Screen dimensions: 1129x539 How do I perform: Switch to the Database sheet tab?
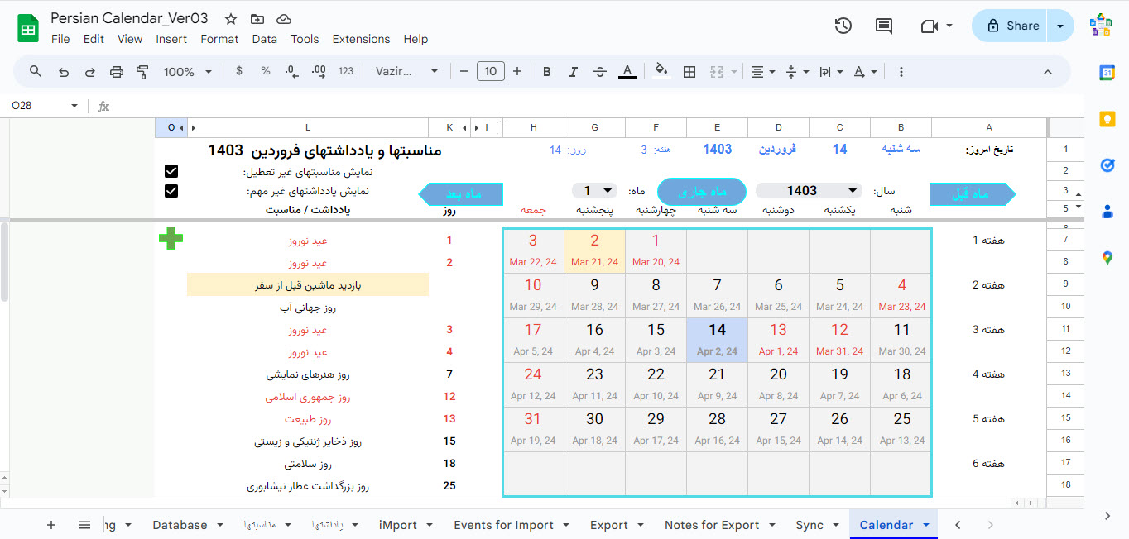[180, 525]
